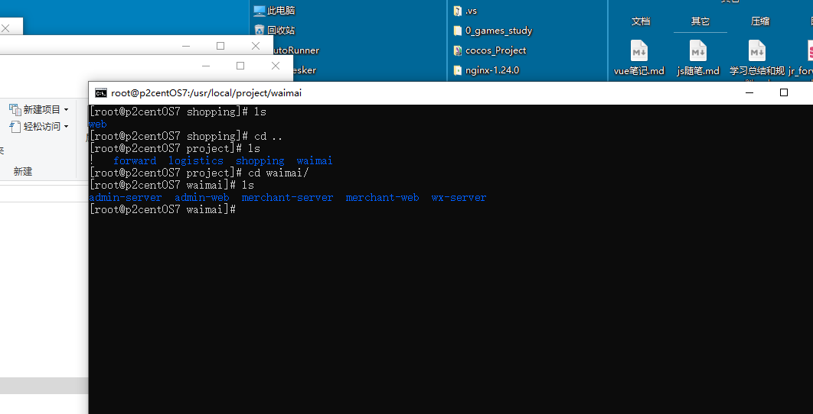Minimize the second Explorer window behind

[186, 46]
